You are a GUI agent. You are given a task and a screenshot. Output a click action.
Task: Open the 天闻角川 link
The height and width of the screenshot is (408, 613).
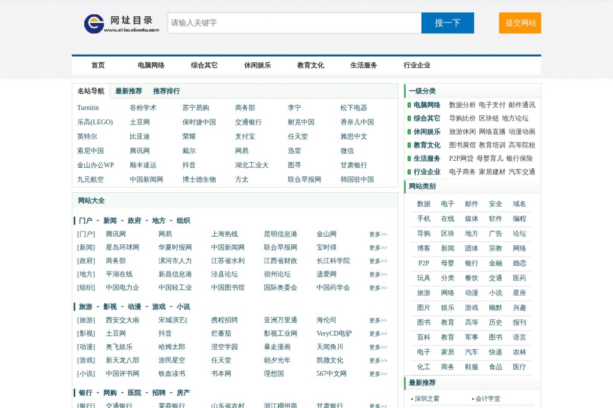pyautogui.click(x=329, y=347)
